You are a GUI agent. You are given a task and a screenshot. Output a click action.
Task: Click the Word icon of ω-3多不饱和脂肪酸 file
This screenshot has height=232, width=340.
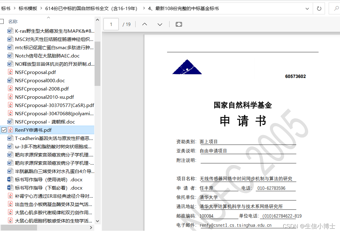(10, 146)
